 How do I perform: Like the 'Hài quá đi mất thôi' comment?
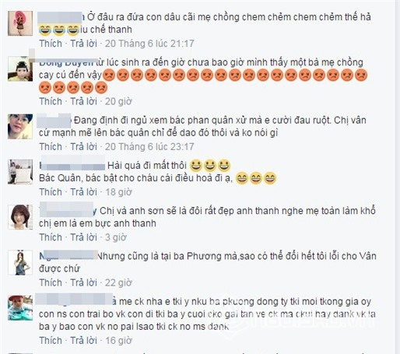point(51,192)
